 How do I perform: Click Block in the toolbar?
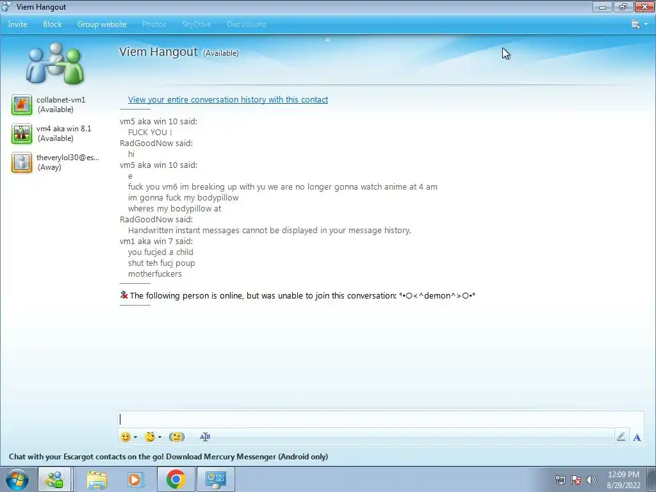[x=53, y=24]
